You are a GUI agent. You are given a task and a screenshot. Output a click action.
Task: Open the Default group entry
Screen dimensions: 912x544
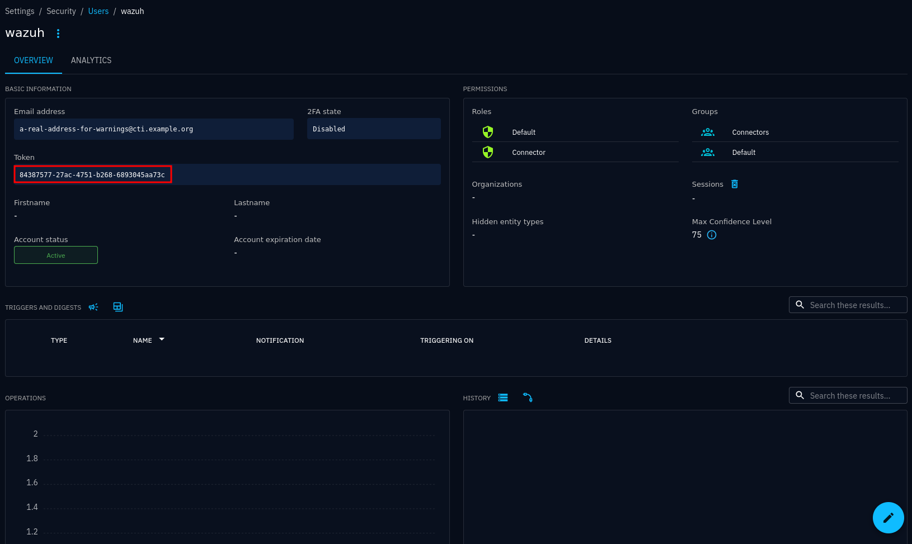point(795,152)
